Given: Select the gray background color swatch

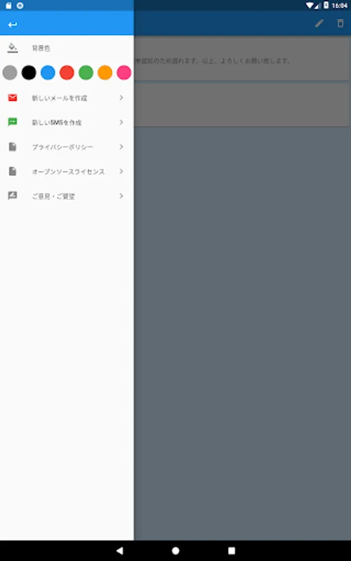Looking at the screenshot, I should 9,73.
